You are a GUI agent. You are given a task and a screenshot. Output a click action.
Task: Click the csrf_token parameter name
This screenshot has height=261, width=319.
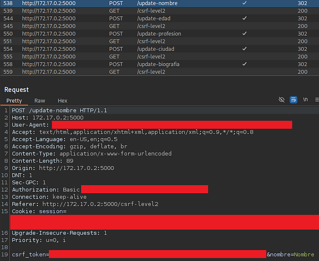coord(29,255)
